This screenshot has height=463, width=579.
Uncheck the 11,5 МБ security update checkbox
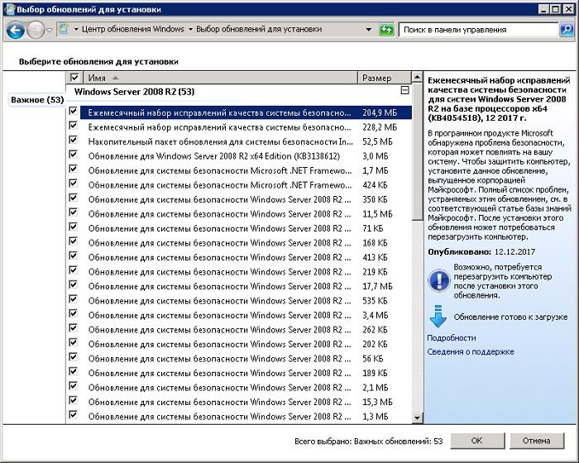73,212
